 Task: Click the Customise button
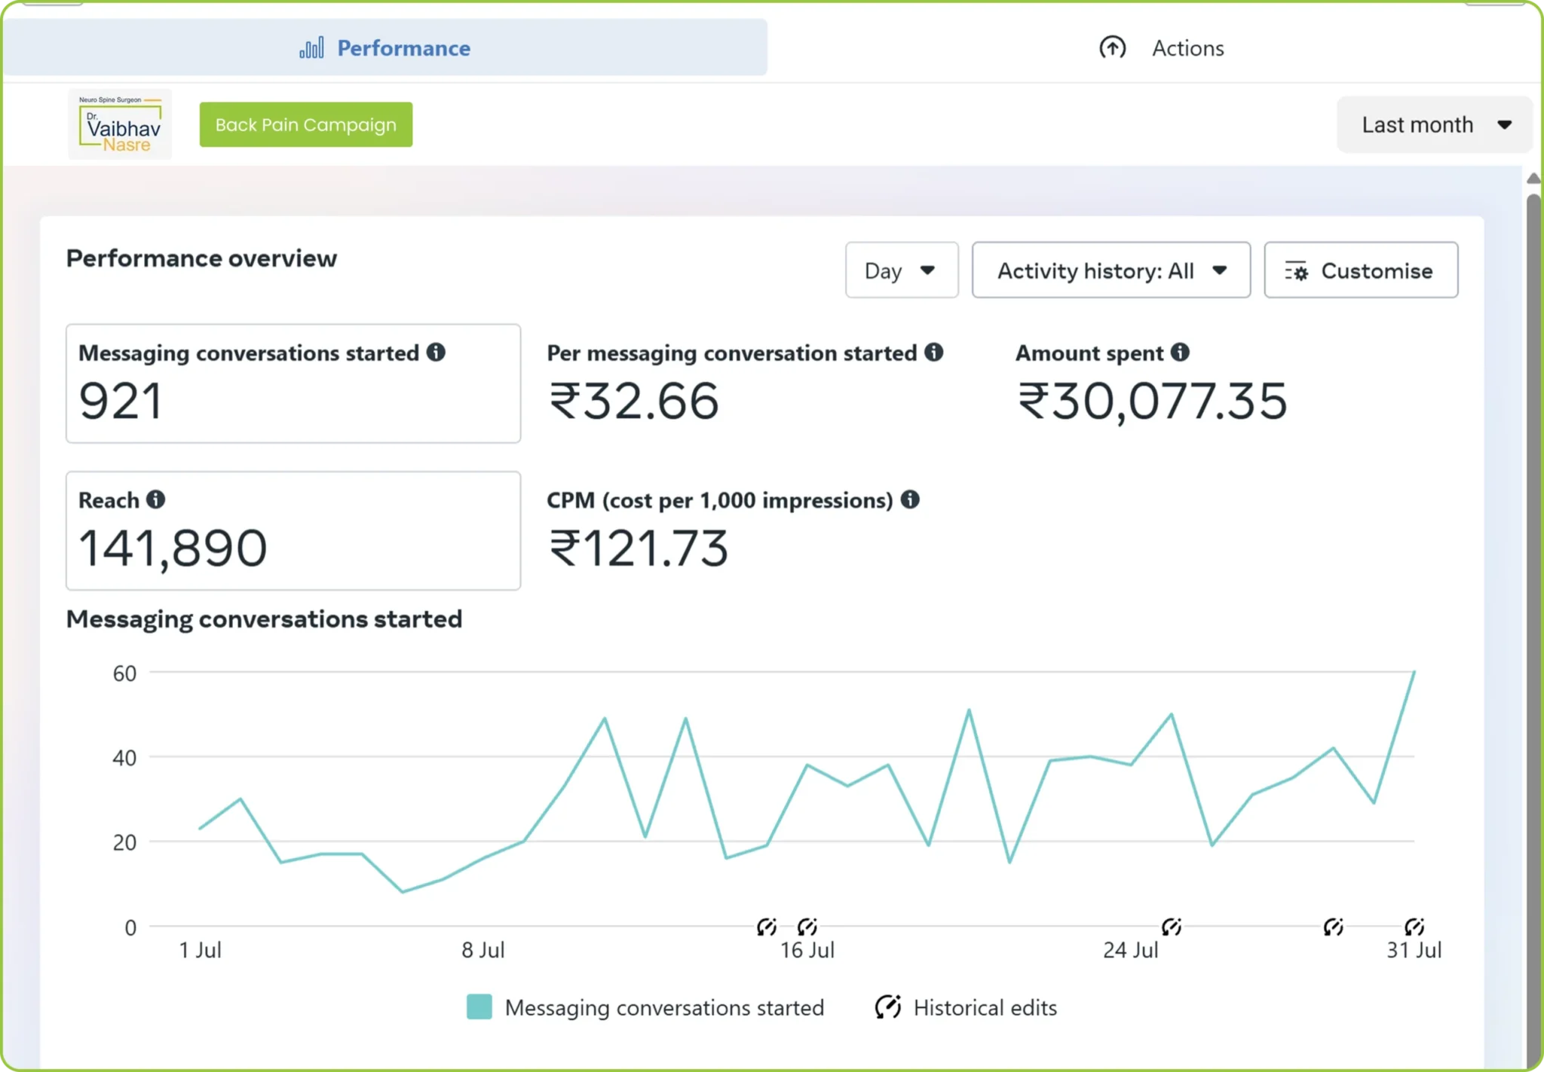click(1361, 270)
